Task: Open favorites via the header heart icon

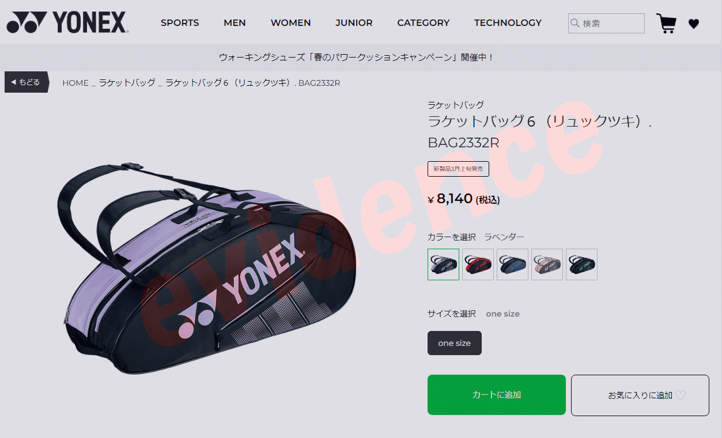Action: tap(694, 24)
